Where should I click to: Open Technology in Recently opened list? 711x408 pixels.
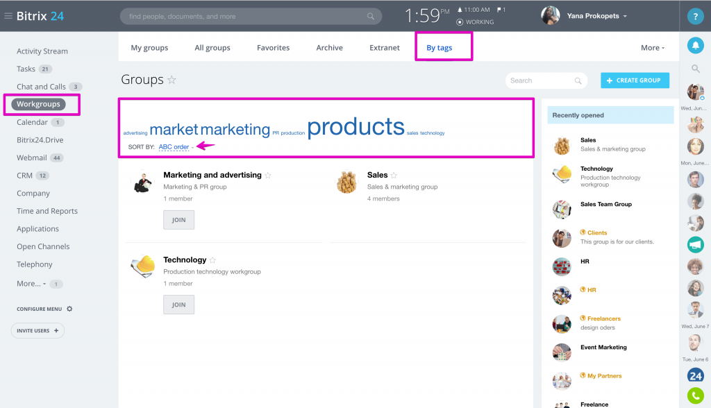(x=596, y=169)
